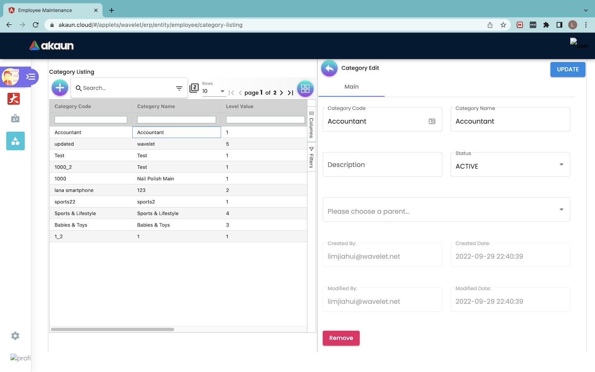Click the red Remove button
595x372 pixels.
(x=341, y=338)
